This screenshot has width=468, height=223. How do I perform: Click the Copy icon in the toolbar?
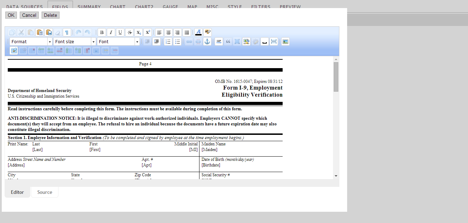(12, 32)
